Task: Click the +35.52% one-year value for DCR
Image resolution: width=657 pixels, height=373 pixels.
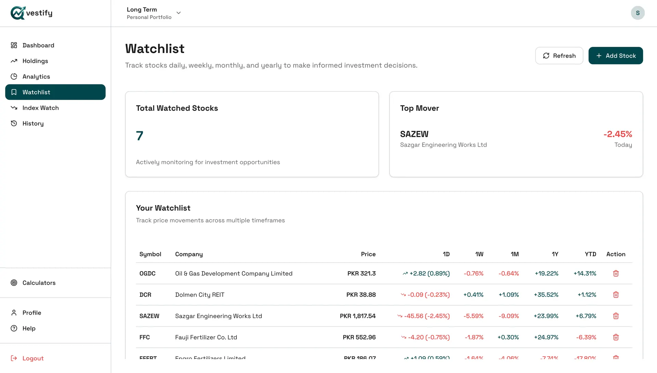Action: [x=546, y=295]
